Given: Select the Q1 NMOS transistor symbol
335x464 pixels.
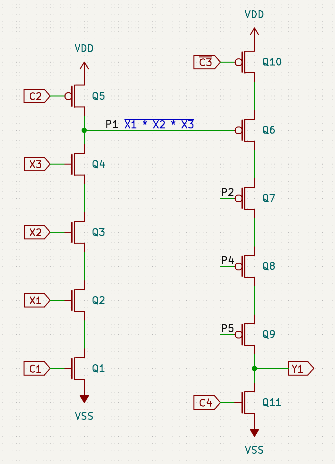Looking at the screenshot, I should click(x=77, y=368).
